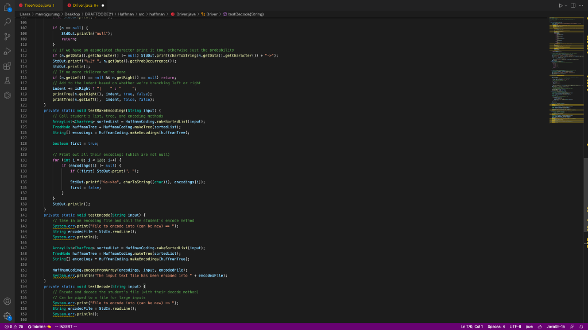Viewport: 588px width, 330px height.
Task: Click the System.err.print call on line 143
Action: click(115, 226)
